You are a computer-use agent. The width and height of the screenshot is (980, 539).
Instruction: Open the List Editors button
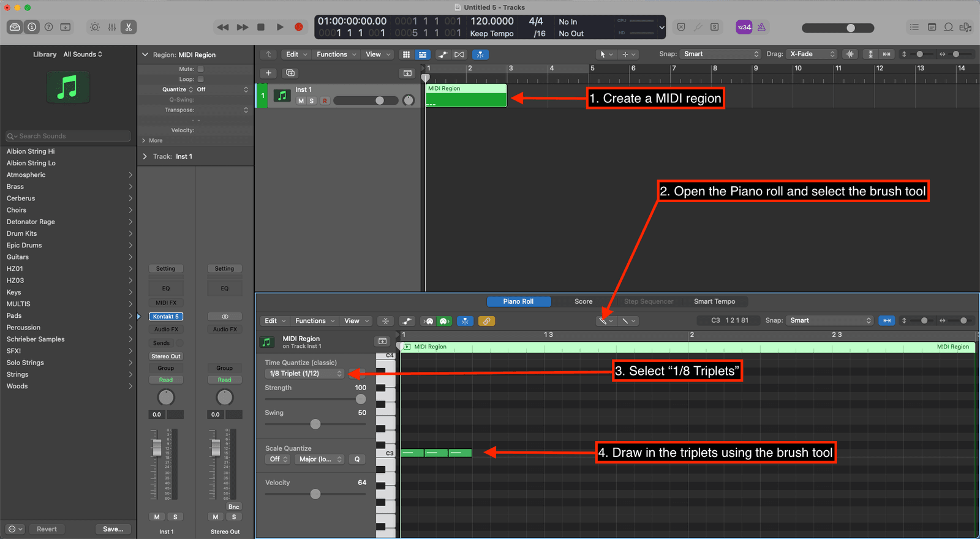tap(914, 27)
